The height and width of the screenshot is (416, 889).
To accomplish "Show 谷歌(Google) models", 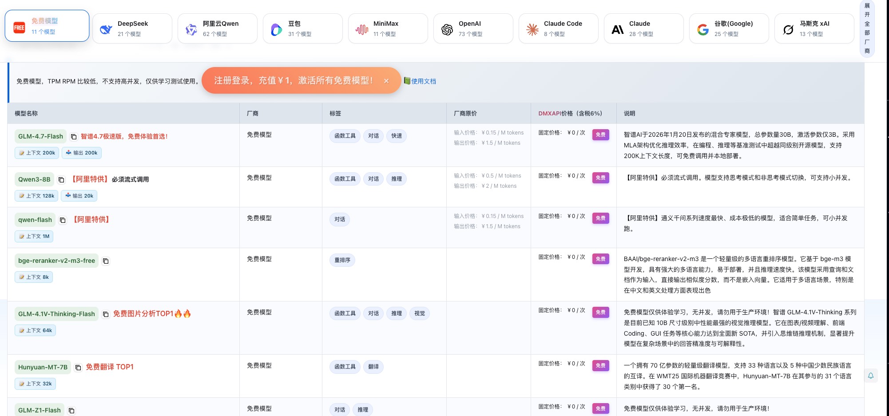I will point(729,28).
